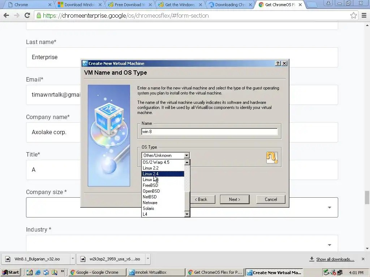Click Create New Virtual Machine taskbar item
This screenshot has height=277, width=370.
(275, 272)
